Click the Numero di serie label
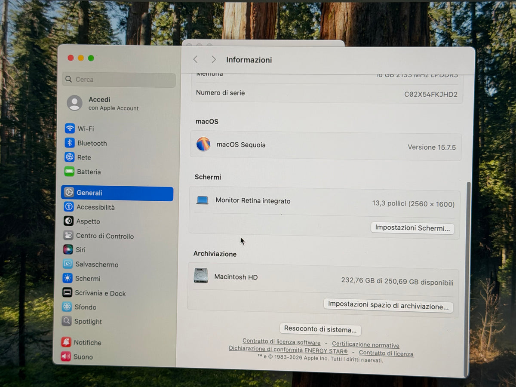 pos(221,92)
